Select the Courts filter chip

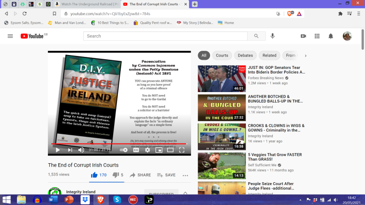point(222,56)
